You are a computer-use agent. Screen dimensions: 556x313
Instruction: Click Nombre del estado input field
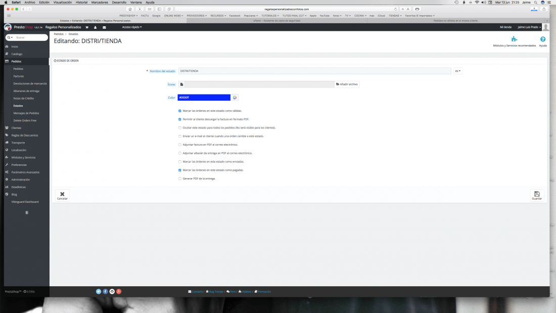(x=314, y=71)
